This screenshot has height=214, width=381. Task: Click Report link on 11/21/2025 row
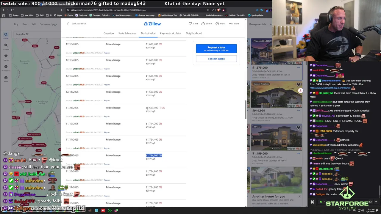107,117
